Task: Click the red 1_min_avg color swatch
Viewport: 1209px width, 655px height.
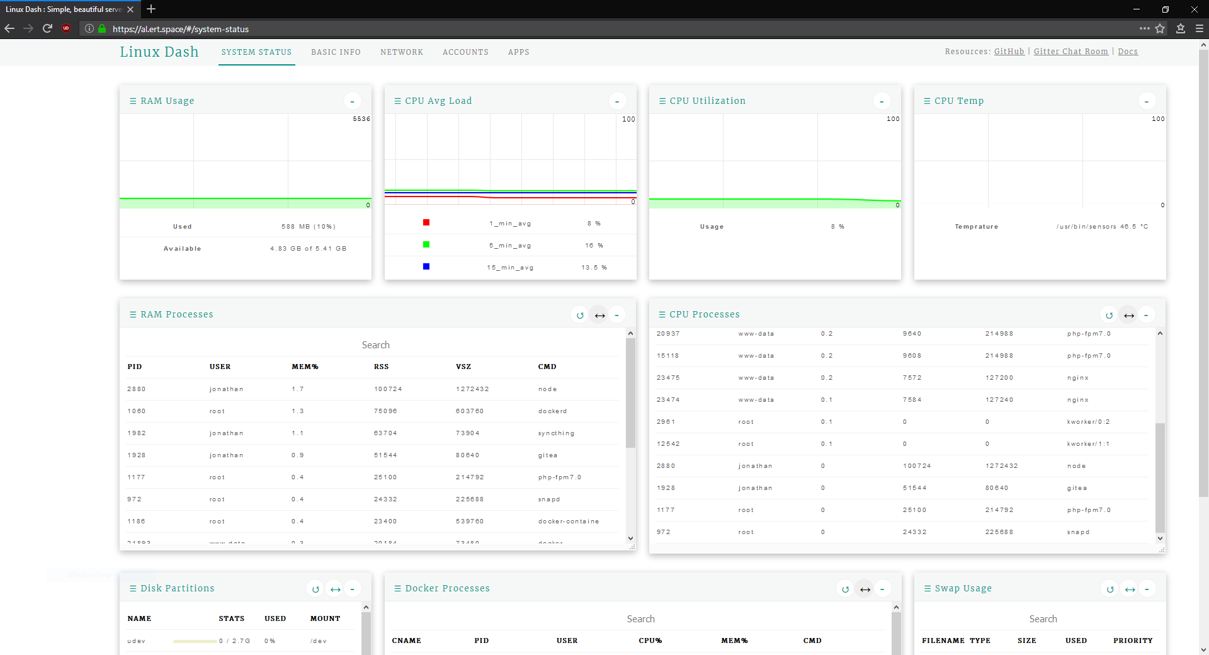Action: click(426, 222)
